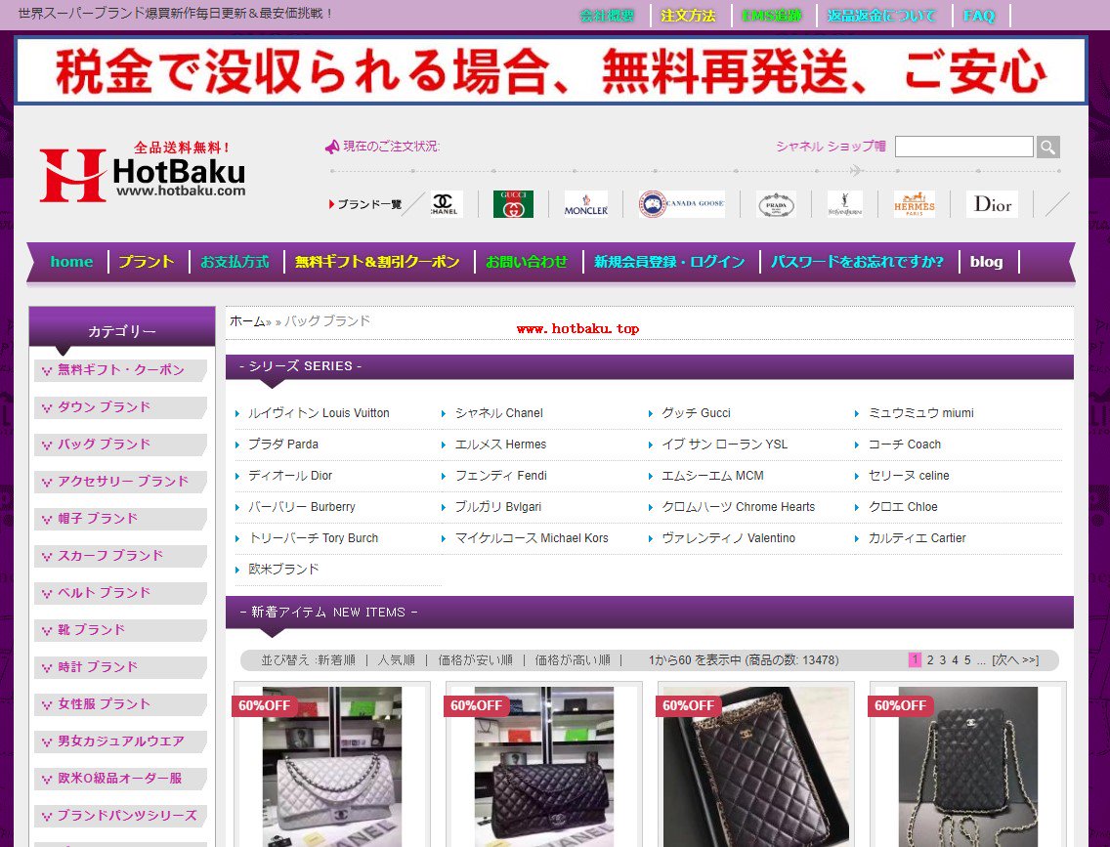Select ベルト ブランド category
Screen dimensions: 1110x847
(x=120, y=593)
